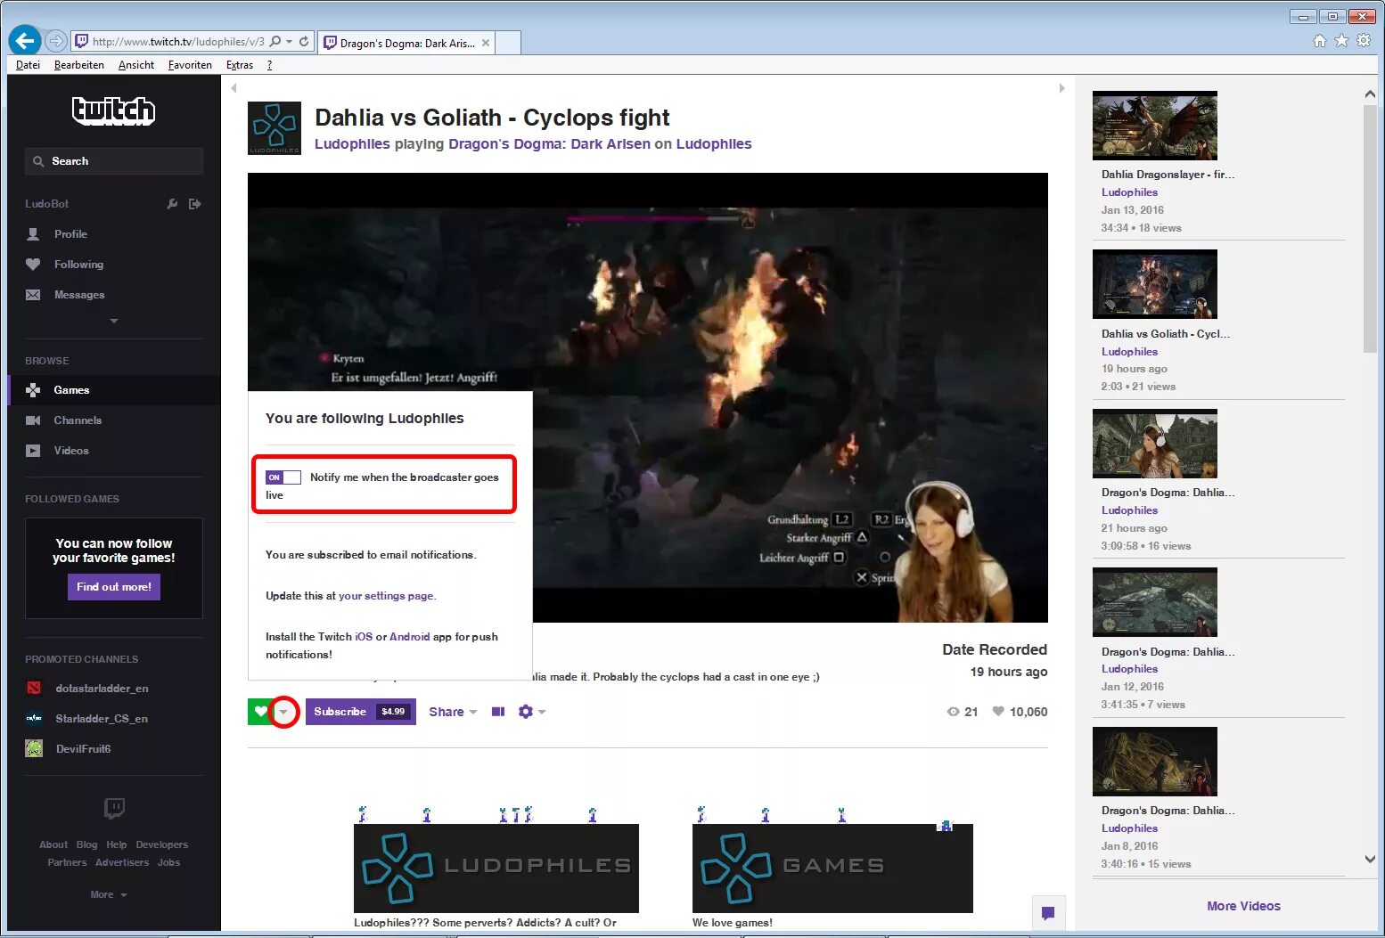Open the Developers footer link
The height and width of the screenshot is (938, 1385).
162,844
